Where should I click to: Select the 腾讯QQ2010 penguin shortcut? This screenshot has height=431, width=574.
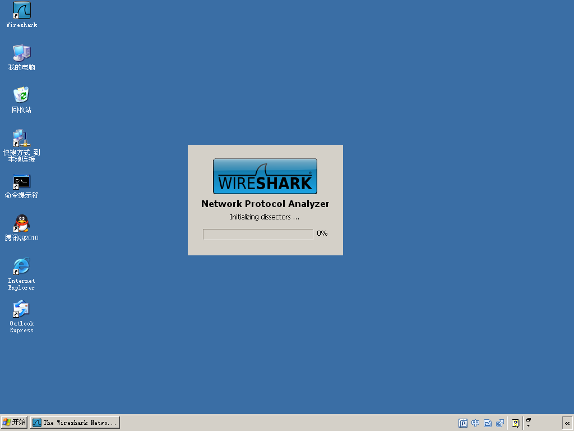click(x=22, y=228)
